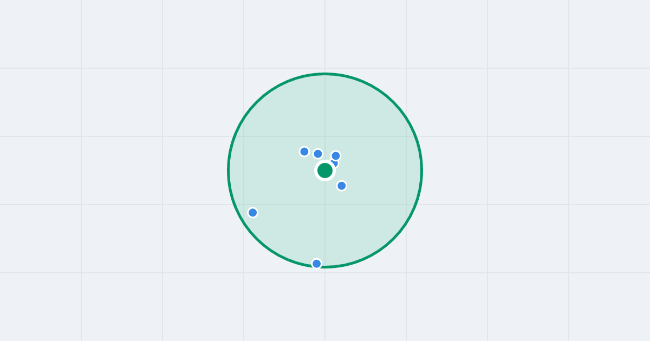Viewport: 650px width, 341px height.
Task: Select the fully visible blue dot upper-right of center marker
Action: point(336,156)
